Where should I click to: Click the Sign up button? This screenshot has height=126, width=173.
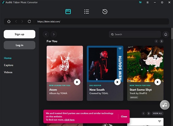click(20, 34)
